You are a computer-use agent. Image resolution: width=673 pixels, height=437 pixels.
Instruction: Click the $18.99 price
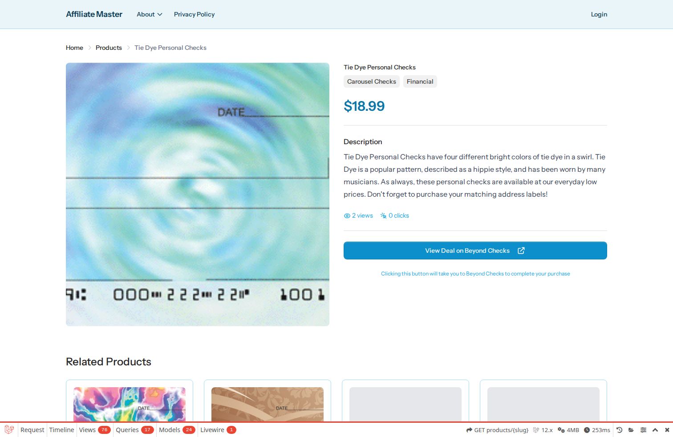(364, 106)
